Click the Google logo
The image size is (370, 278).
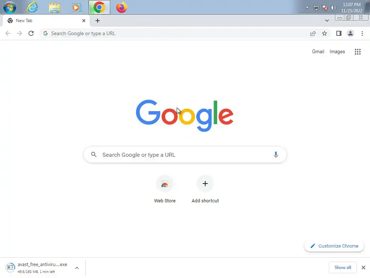185,115
